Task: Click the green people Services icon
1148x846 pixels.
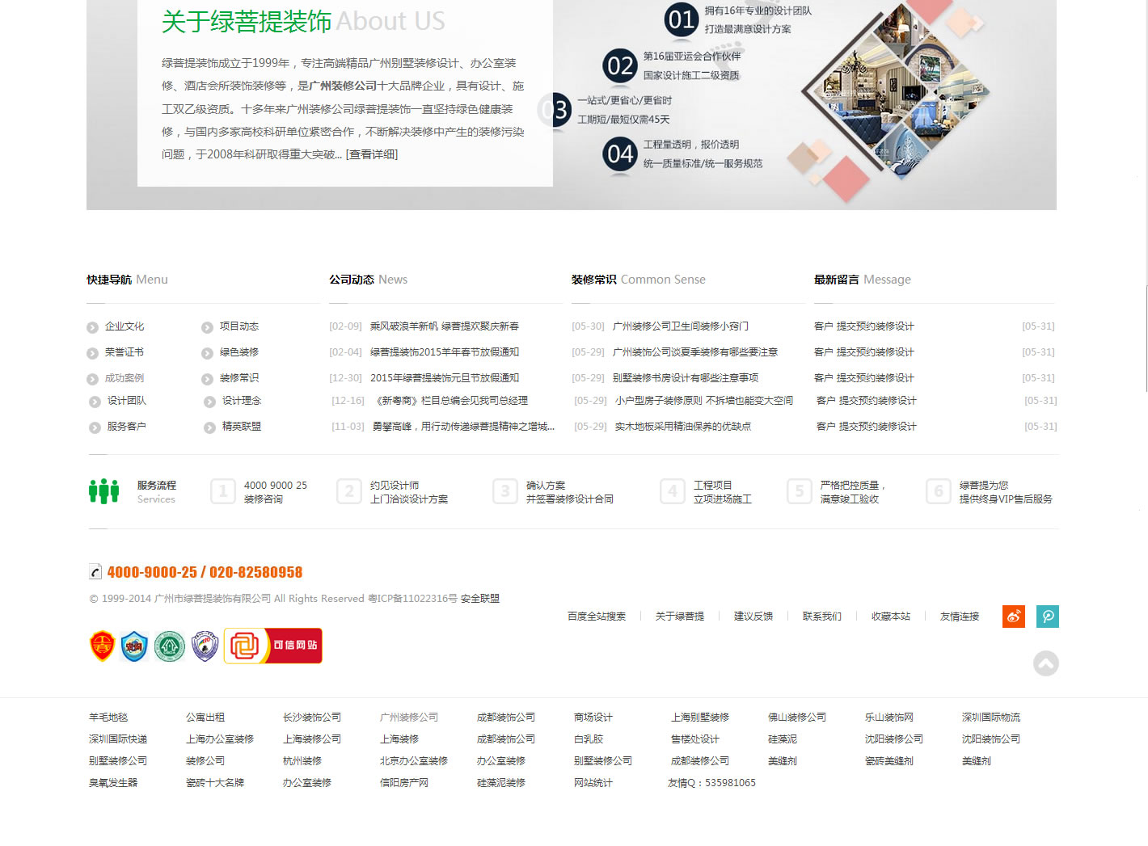Action: pos(103,491)
